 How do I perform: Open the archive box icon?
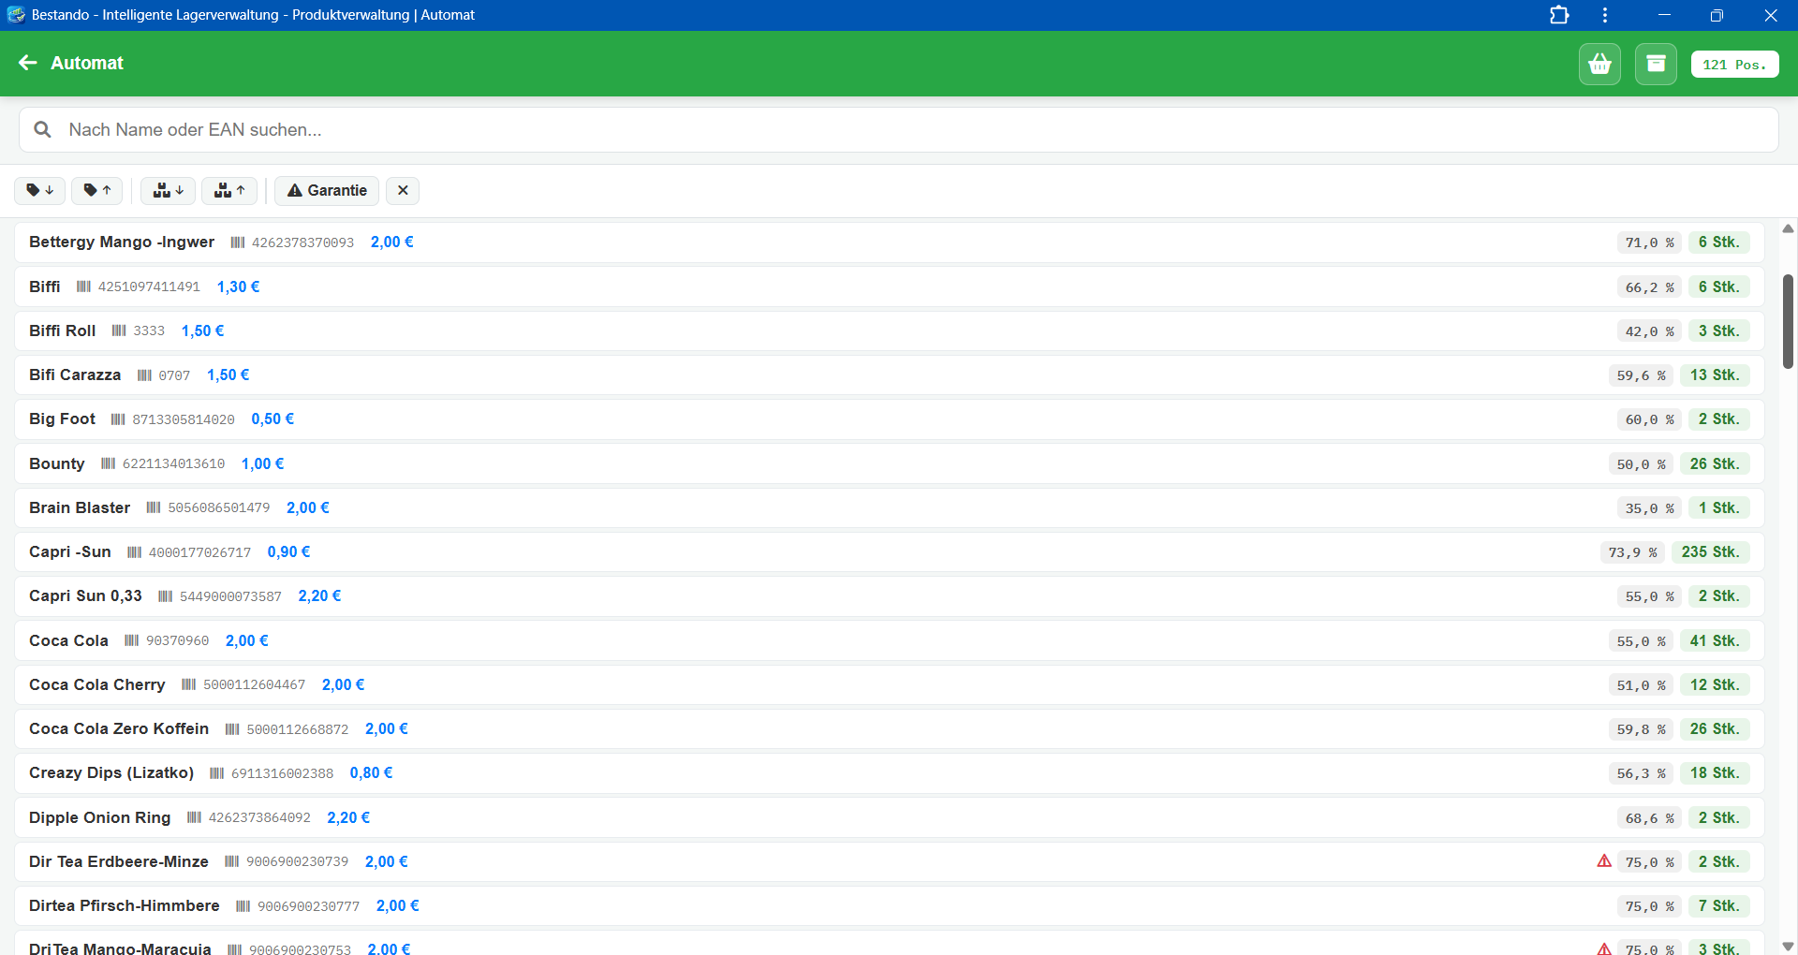click(x=1656, y=64)
